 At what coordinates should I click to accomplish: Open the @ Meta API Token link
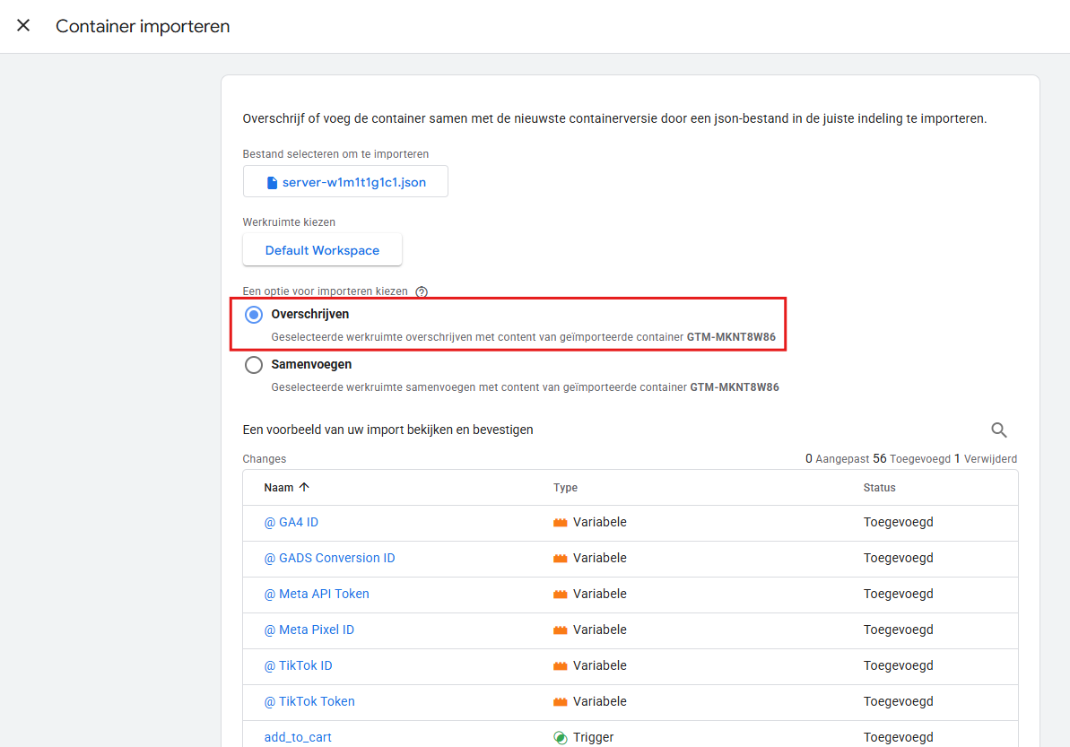(x=317, y=595)
